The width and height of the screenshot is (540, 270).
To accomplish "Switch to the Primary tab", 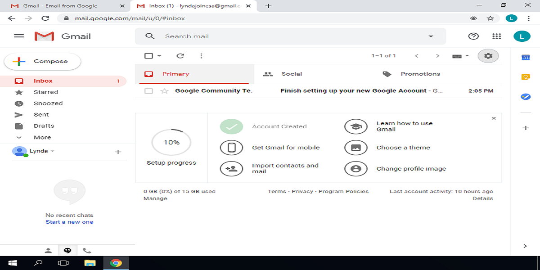I will 194,74.
